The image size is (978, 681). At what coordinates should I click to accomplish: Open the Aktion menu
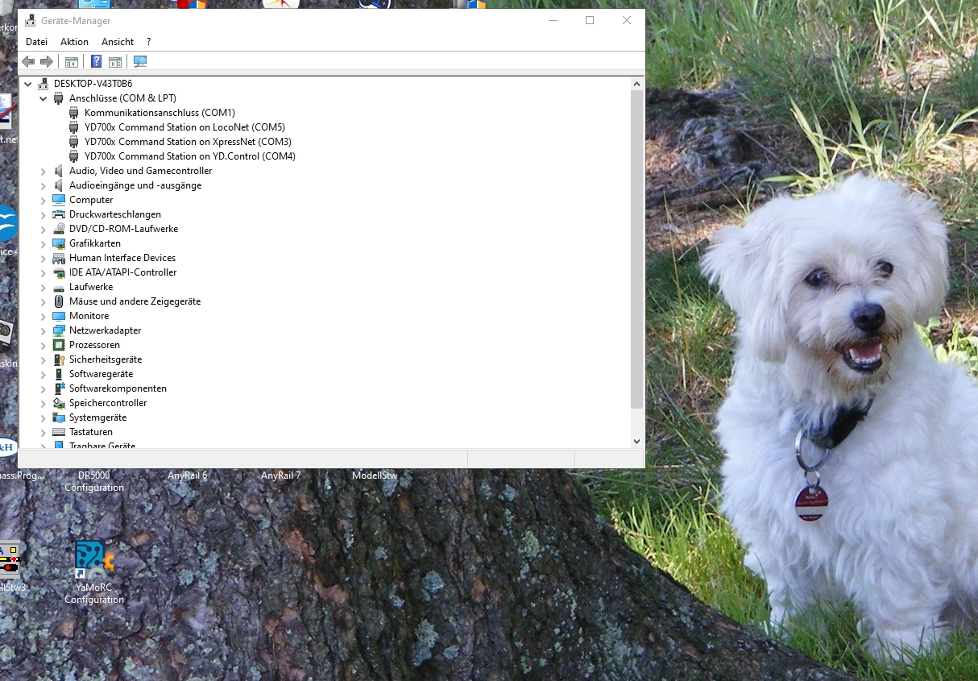pyautogui.click(x=74, y=42)
